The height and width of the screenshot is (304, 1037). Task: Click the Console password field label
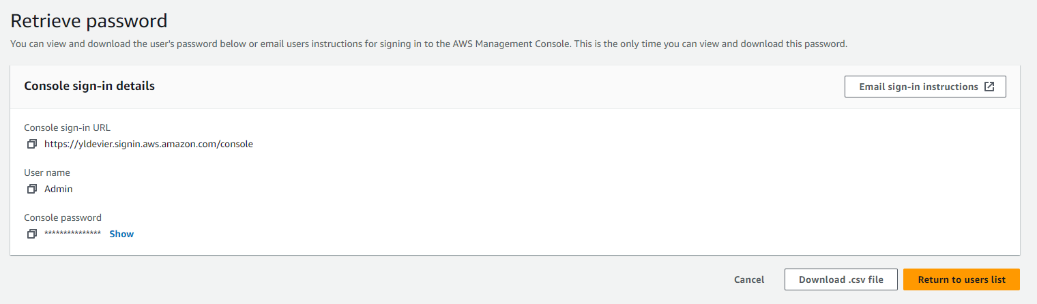[x=63, y=217]
